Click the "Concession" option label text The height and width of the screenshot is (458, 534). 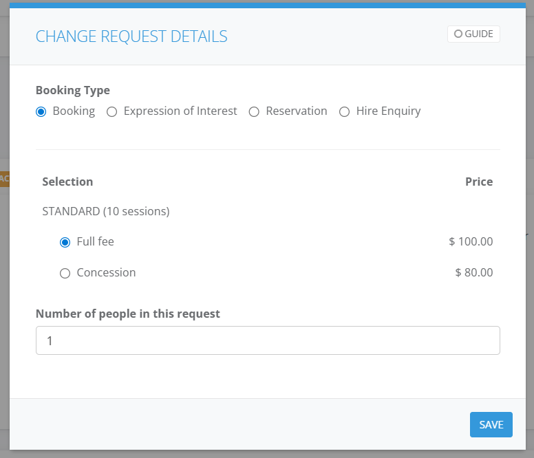point(106,272)
